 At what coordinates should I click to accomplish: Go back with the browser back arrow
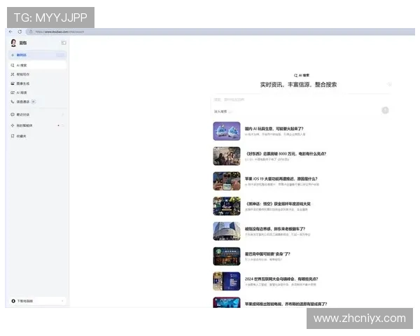point(10,31)
